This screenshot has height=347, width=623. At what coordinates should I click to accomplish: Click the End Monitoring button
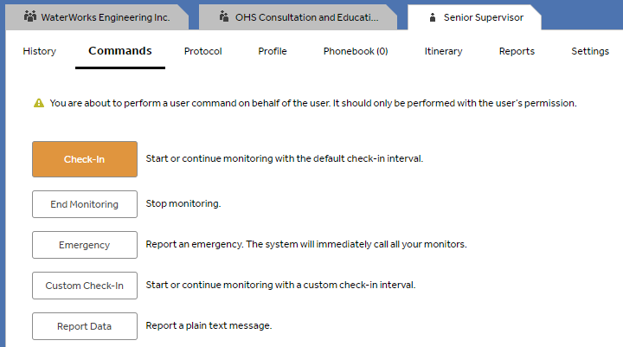85,204
